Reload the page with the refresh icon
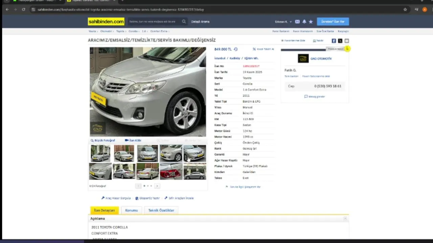This screenshot has width=433, height=243. click(23, 9)
